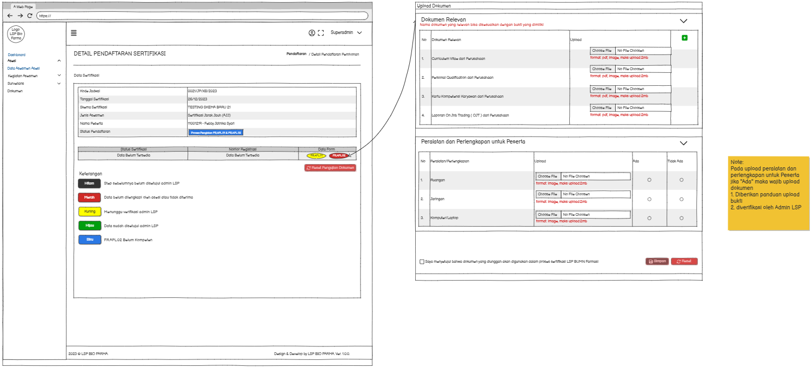The height and width of the screenshot is (368, 812).
Task: Click the green Hijau legend swatch
Action: tap(90, 226)
